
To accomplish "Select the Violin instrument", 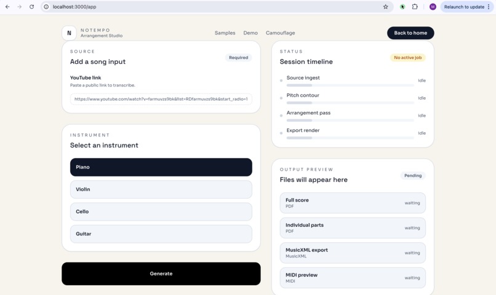I will point(161,189).
